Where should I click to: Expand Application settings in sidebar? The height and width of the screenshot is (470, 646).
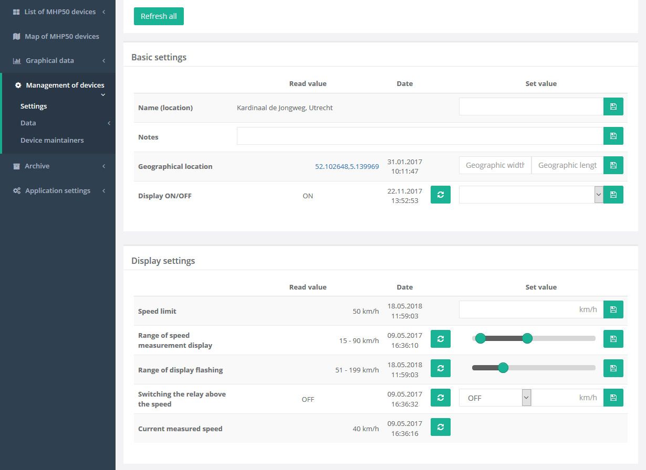coord(58,190)
